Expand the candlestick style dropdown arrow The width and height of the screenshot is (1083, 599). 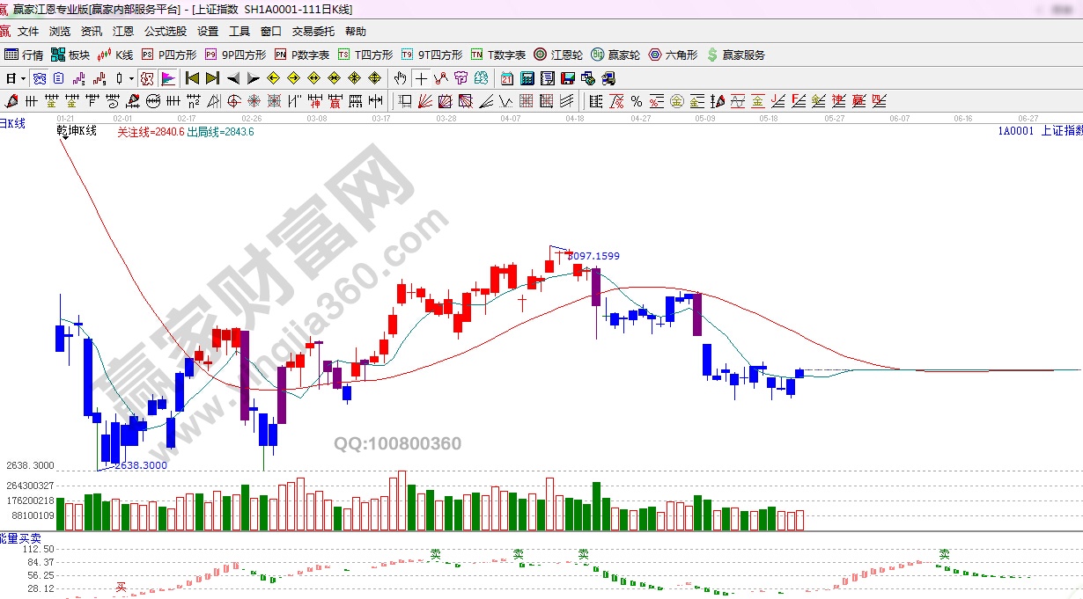coord(131,78)
